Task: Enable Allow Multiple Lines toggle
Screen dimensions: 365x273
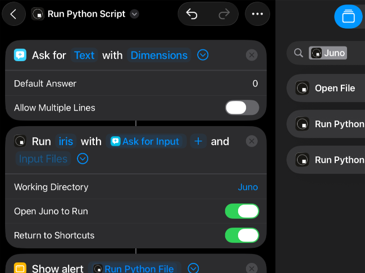Action: tap(242, 108)
